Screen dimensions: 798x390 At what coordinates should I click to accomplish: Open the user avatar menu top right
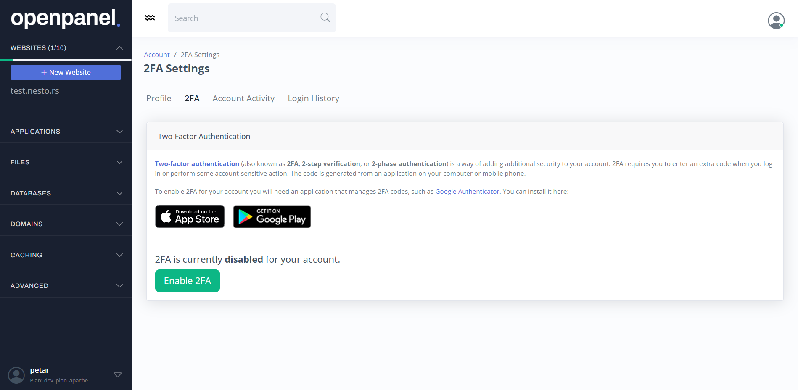[x=776, y=20]
